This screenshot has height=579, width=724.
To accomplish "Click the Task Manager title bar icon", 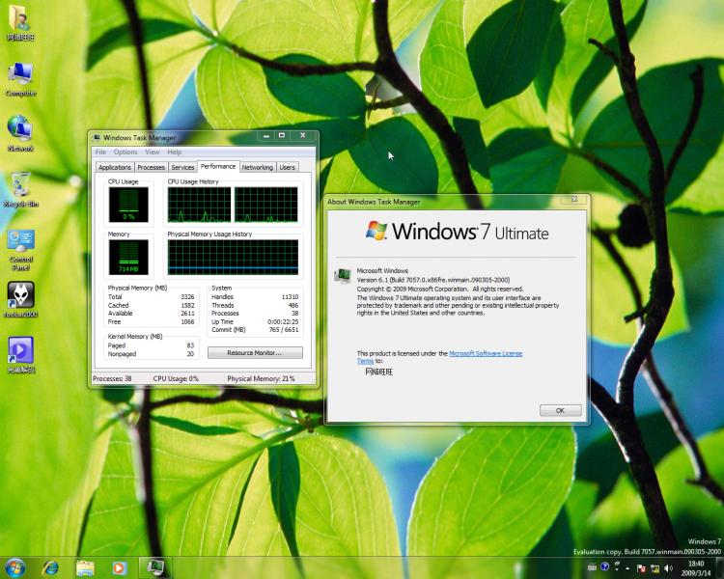I will (97, 137).
